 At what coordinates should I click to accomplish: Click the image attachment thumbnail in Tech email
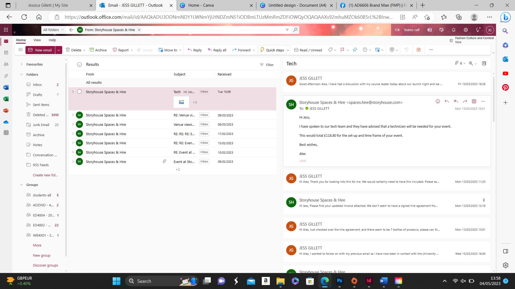click(x=181, y=102)
